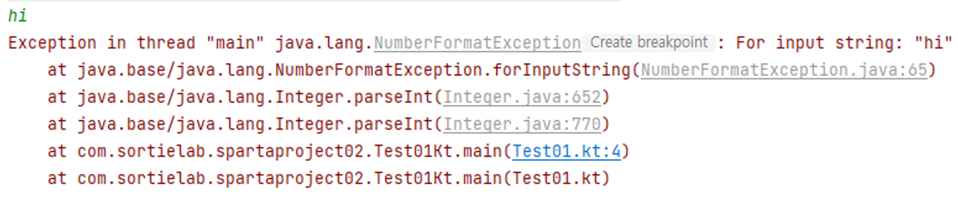The width and height of the screenshot is (958, 198).
Task: Navigate to the Test01.kt:4 link
Action: (566, 152)
